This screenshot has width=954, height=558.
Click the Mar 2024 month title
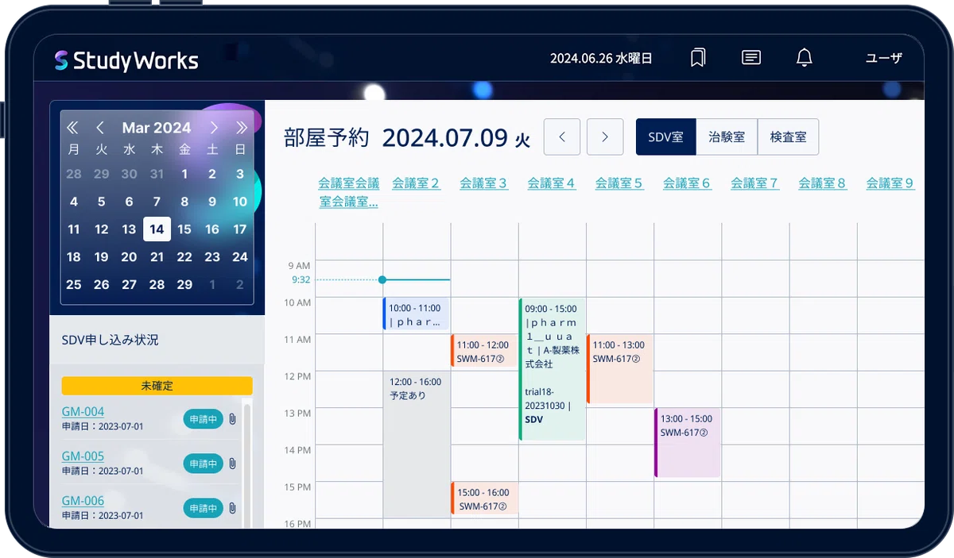click(157, 128)
